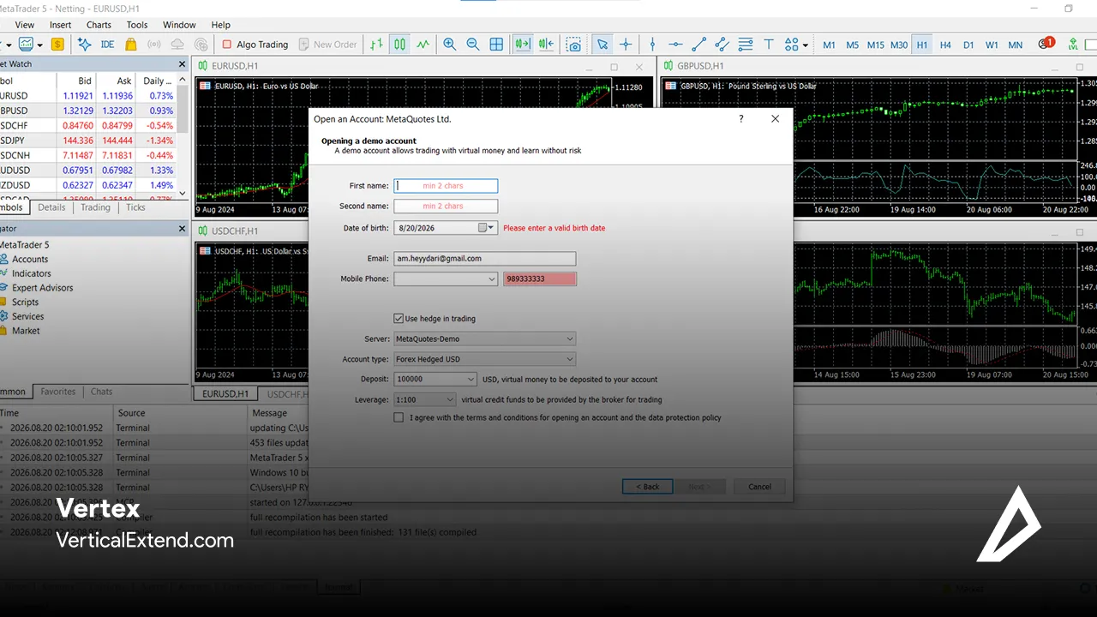Image resolution: width=1097 pixels, height=617 pixels.
Task: Click the signals broadcast icon
Action: tap(154, 45)
